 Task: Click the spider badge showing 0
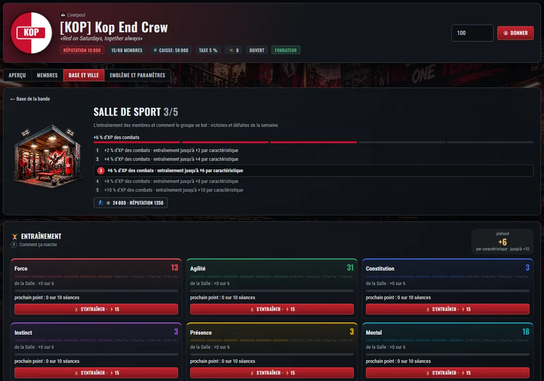click(x=234, y=50)
